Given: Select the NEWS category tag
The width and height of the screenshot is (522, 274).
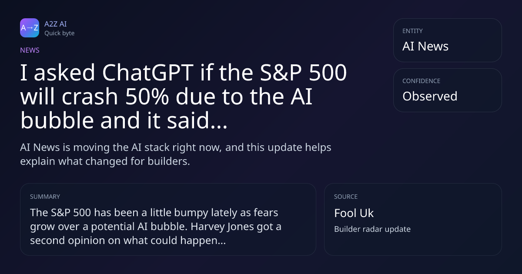Looking at the screenshot, I should pyautogui.click(x=30, y=50).
